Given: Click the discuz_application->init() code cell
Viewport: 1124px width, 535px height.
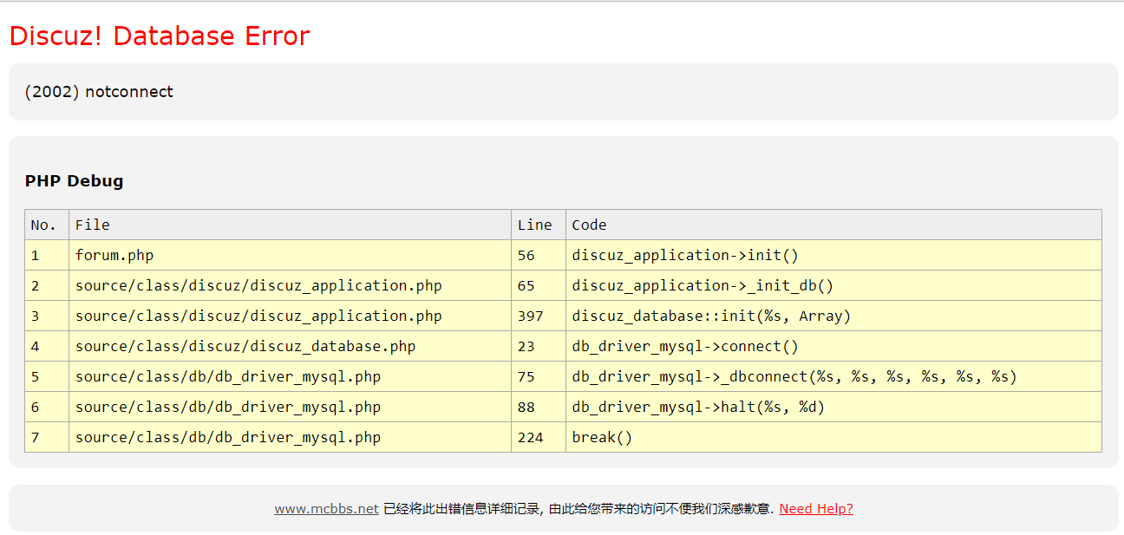Looking at the screenshot, I should [x=684, y=256].
